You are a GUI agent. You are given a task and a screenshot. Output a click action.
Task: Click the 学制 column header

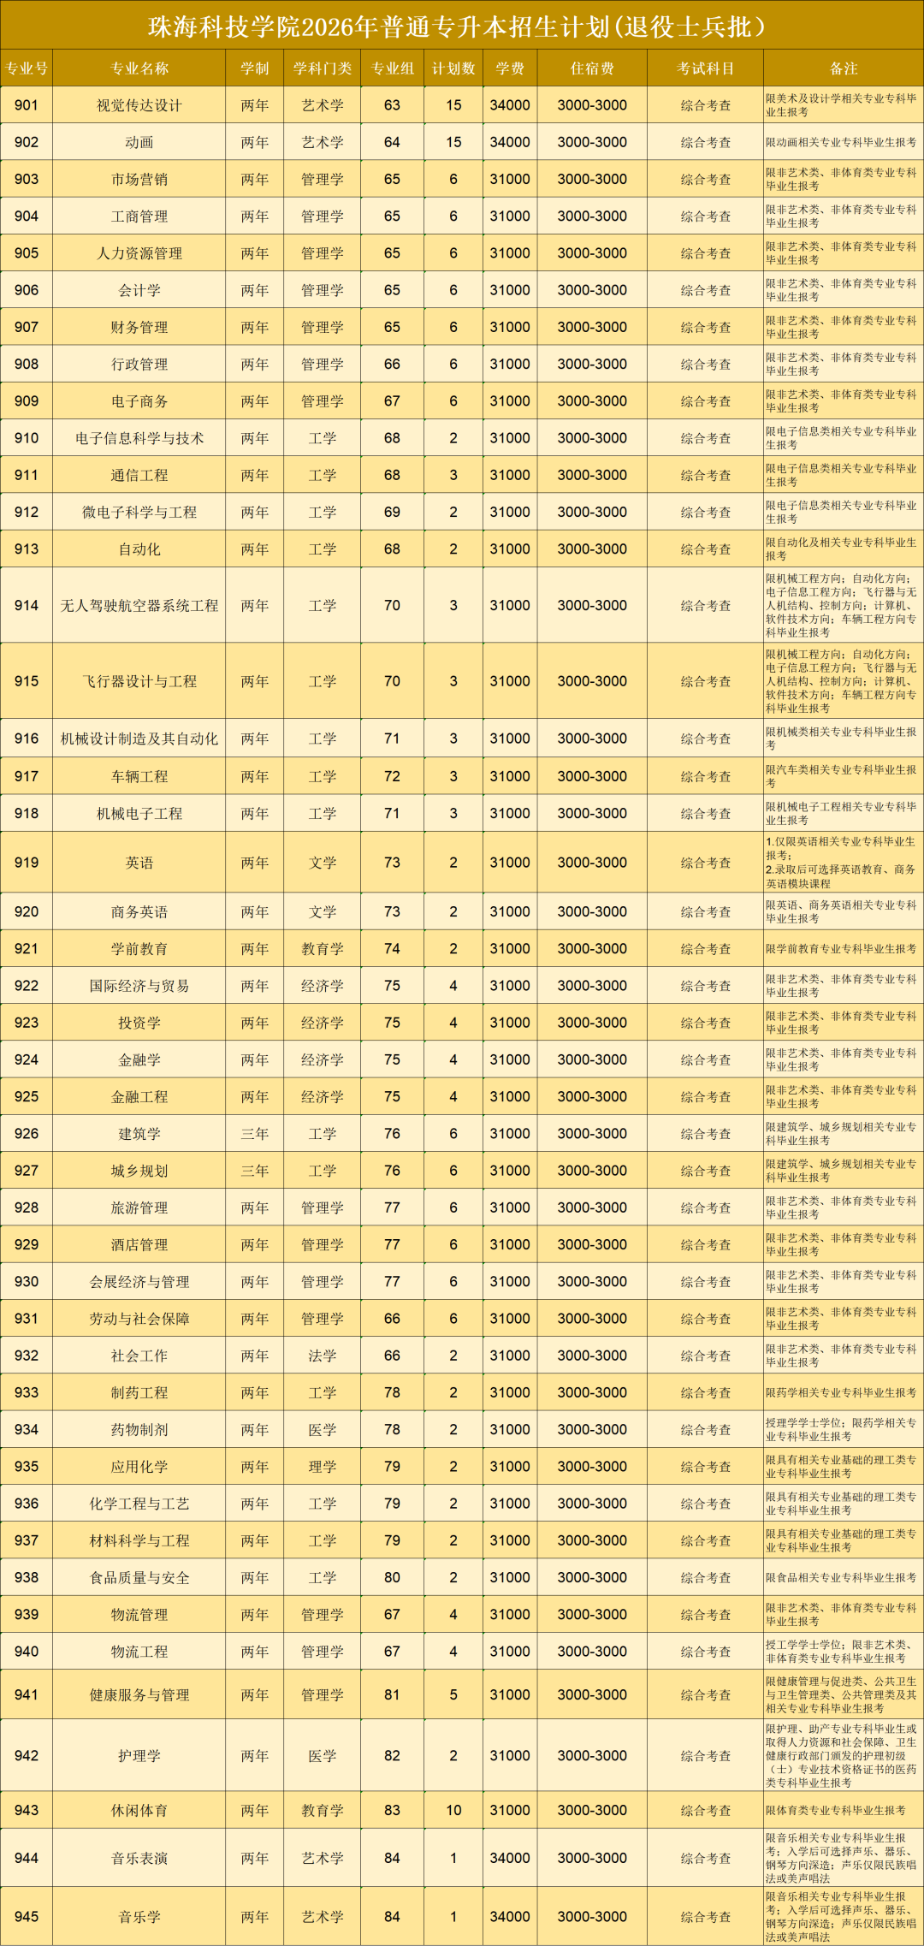pos(255,68)
